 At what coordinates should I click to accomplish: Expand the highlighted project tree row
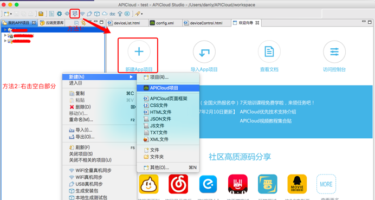(x=5, y=30)
